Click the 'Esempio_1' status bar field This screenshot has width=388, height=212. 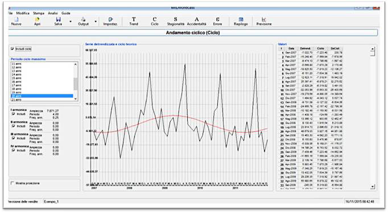pyautogui.click(x=51, y=202)
